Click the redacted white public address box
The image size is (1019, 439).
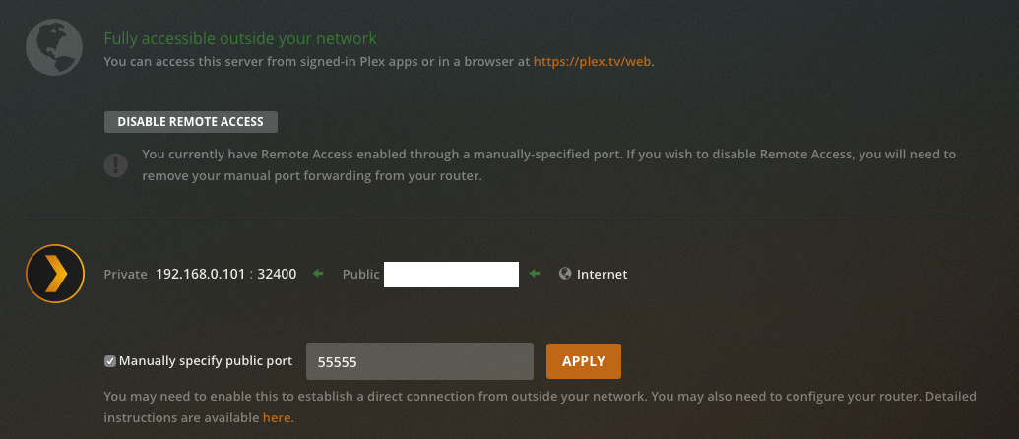[451, 274]
